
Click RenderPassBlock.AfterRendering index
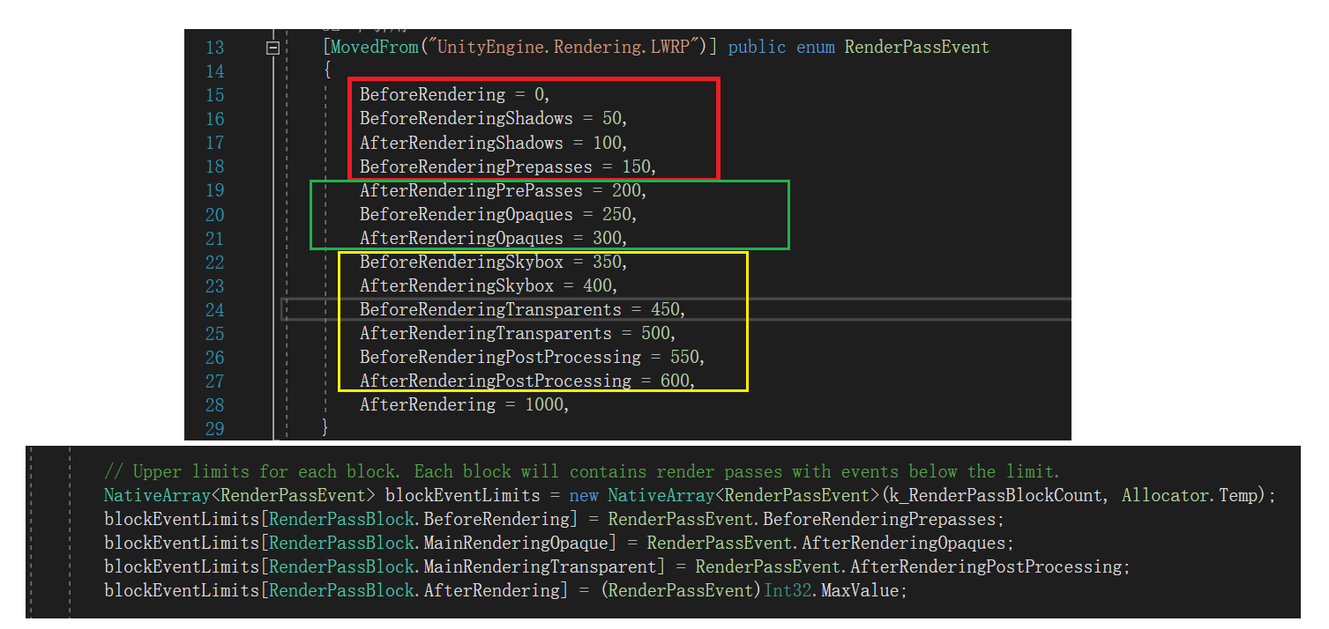[x=414, y=590]
